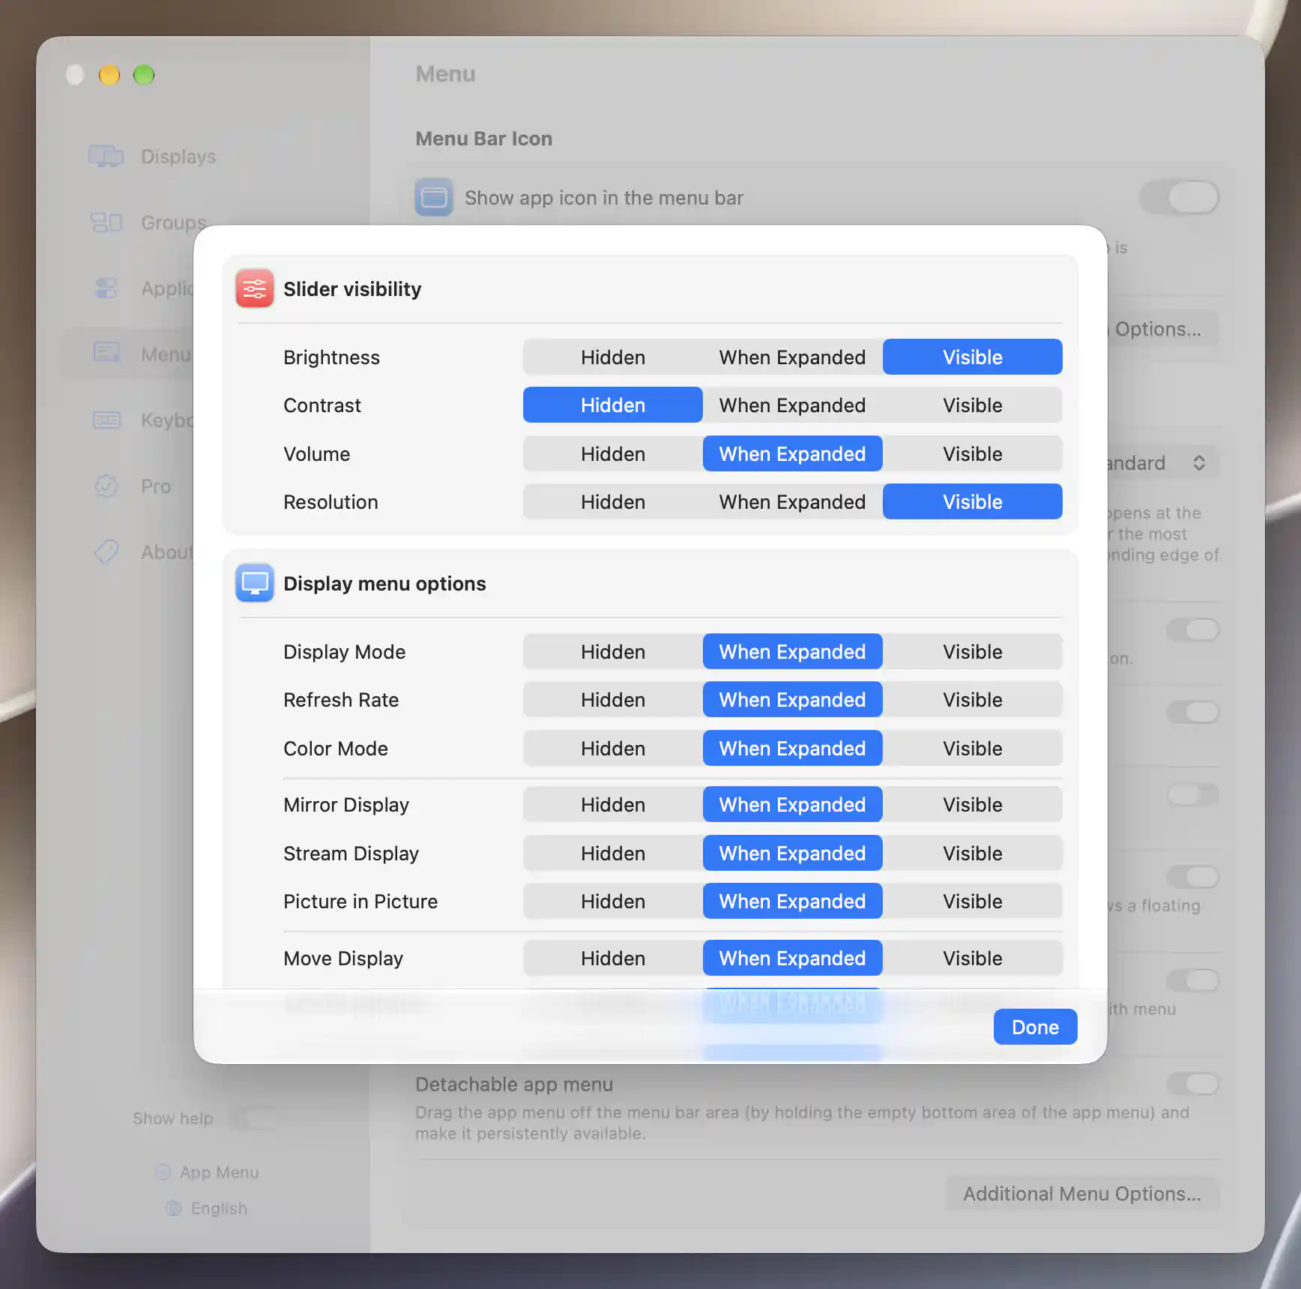Set Refresh Rate to Hidden
1301x1289 pixels.
(612, 699)
